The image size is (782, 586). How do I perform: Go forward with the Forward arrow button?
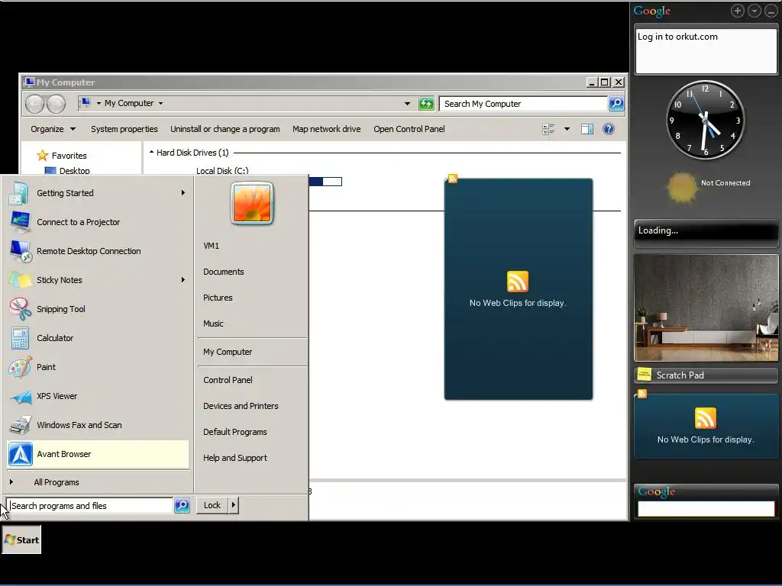(x=56, y=104)
